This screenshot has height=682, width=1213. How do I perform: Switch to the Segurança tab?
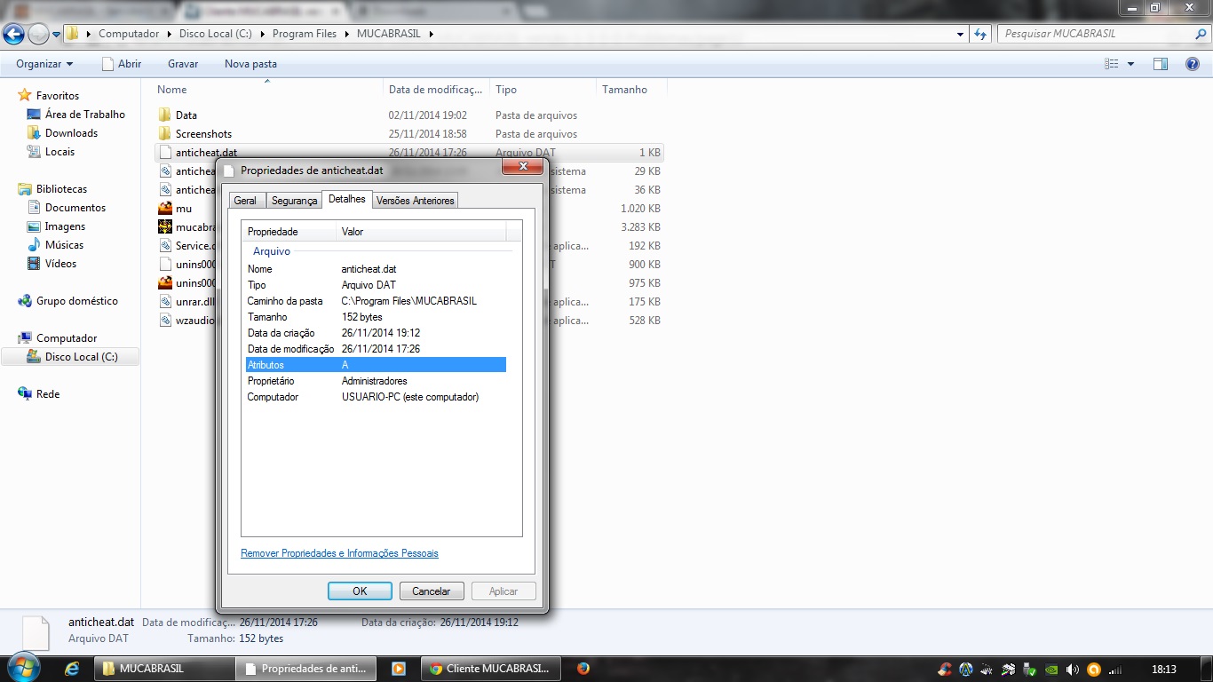tap(294, 201)
